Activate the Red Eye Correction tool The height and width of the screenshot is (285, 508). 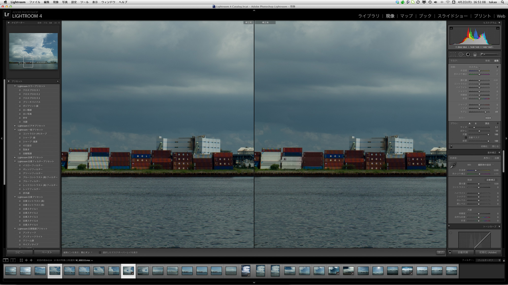pos(468,54)
